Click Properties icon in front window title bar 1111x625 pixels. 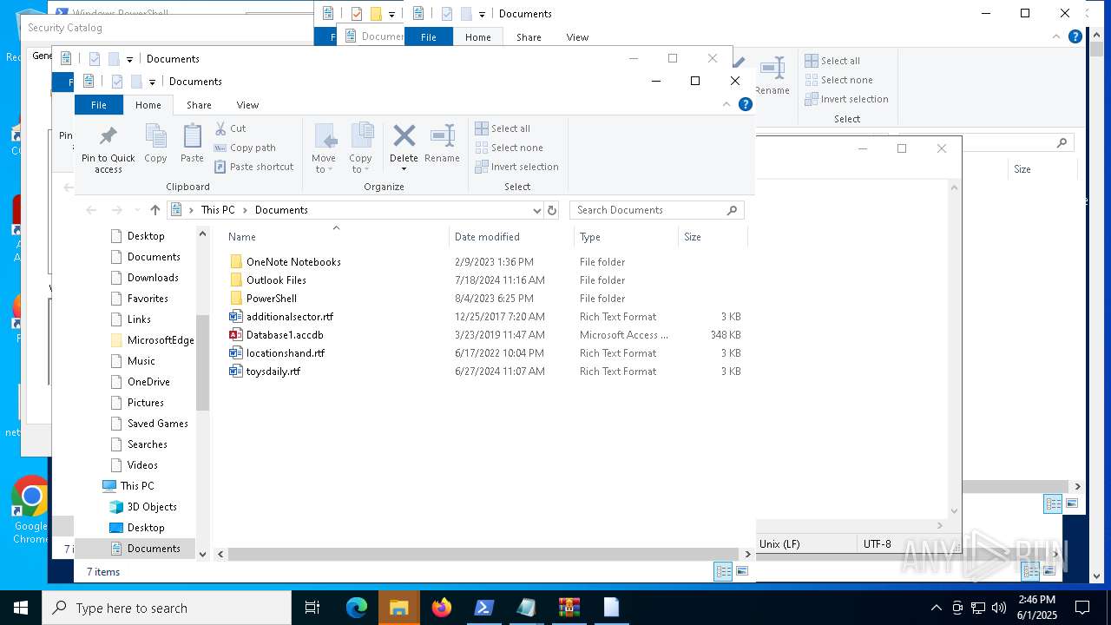(117, 82)
